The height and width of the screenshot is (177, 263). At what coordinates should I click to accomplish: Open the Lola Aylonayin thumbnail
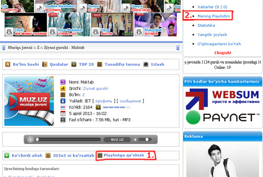click(x=17, y=6)
